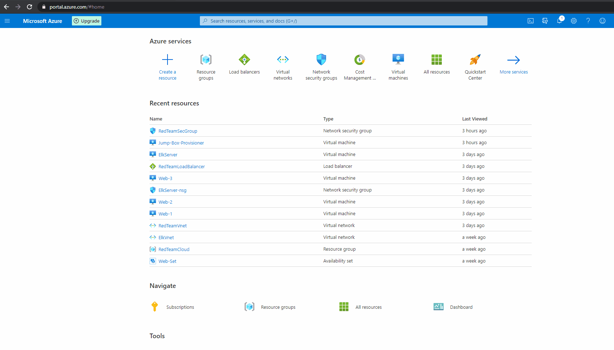Screen dimensions: 614x350
Task: Open the feedback smiley icon
Action: click(x=602, y=21)
